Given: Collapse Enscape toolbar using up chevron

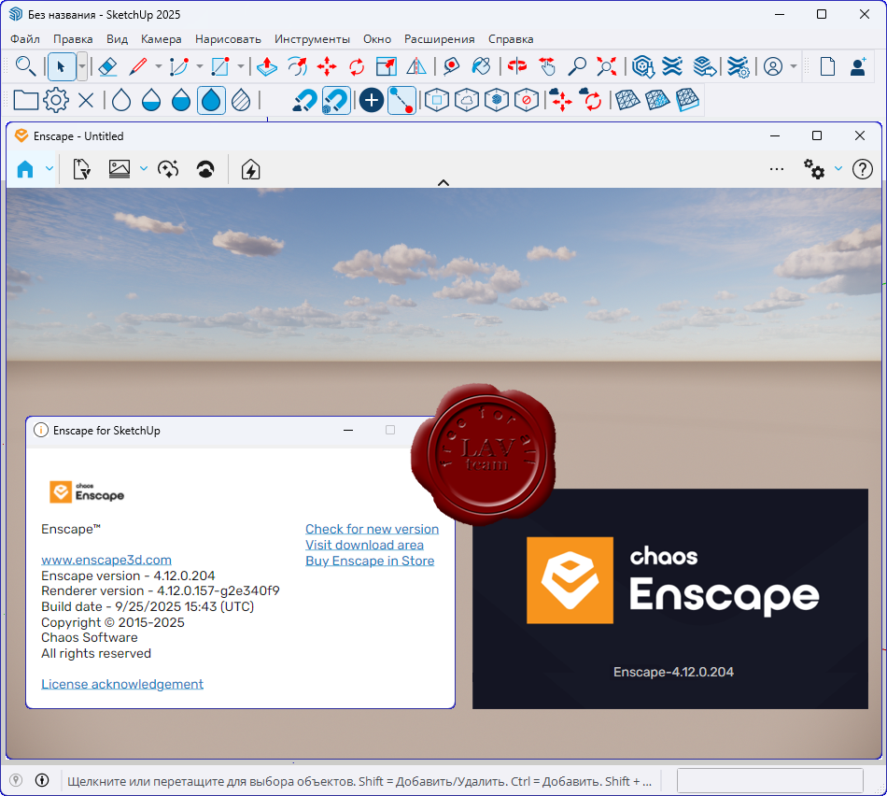Looking at the screenshot, I should point(443,183).
